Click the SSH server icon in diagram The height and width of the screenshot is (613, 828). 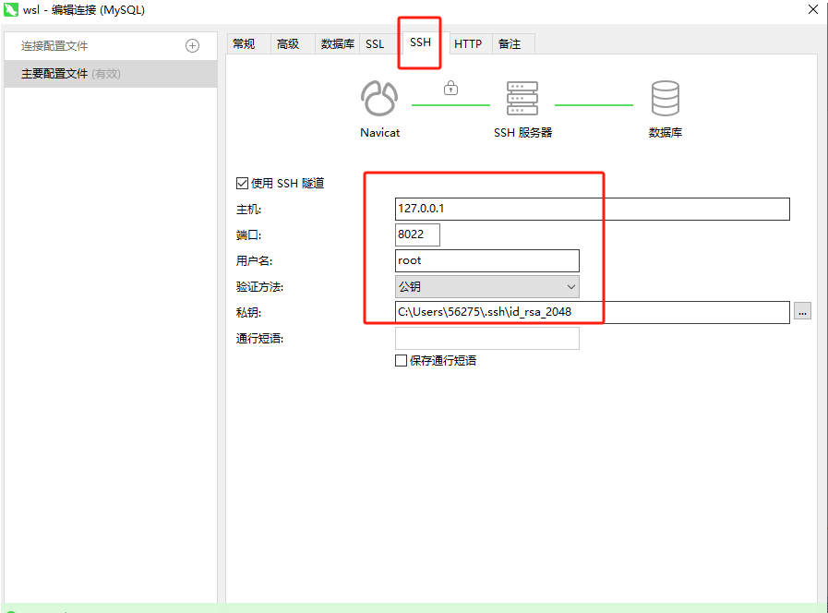coord(522,98)
